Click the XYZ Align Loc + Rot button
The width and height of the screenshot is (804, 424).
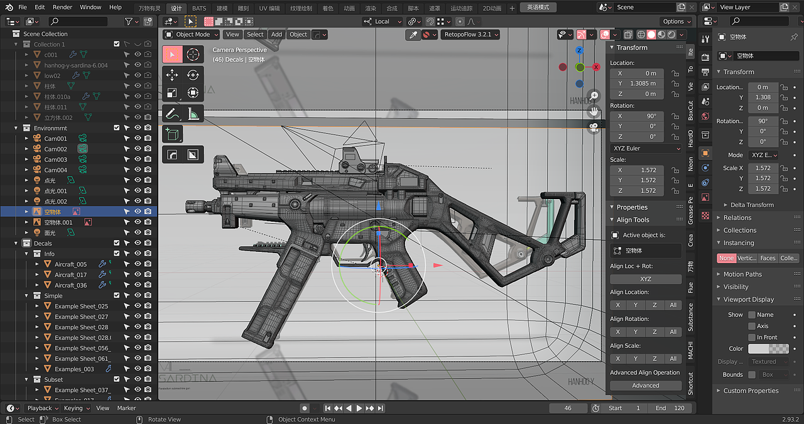coord(646,279)
